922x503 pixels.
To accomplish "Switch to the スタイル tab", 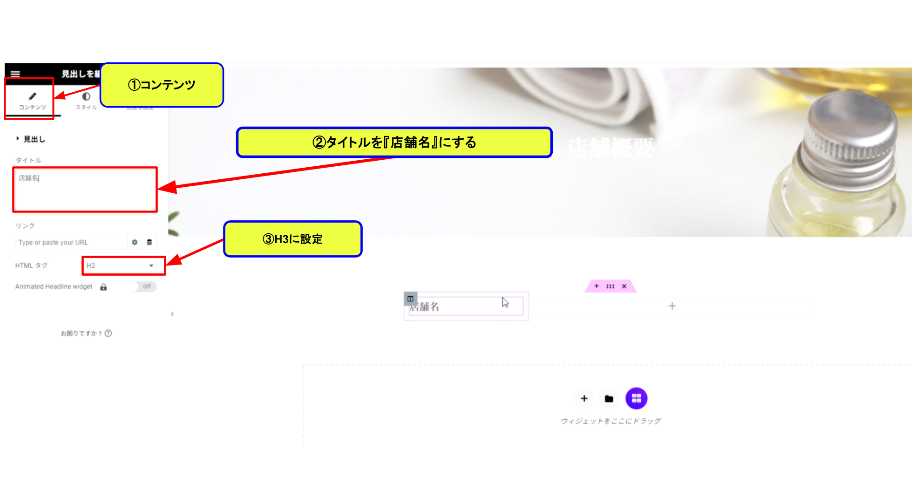I will click(x=86, y=101).
